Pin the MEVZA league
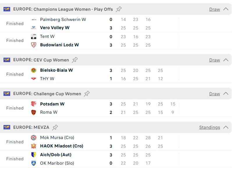The height and width of the screenshot is (169, 232). point(55,127)
